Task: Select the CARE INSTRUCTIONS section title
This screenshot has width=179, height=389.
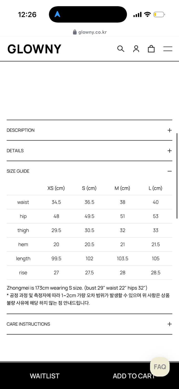Action: coord(28,324)
